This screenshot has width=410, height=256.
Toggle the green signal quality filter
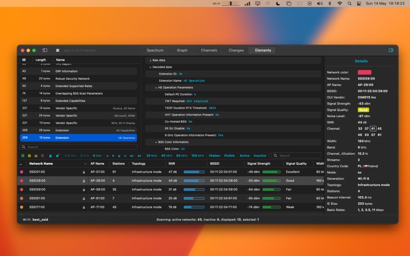(x=23, y=156)
